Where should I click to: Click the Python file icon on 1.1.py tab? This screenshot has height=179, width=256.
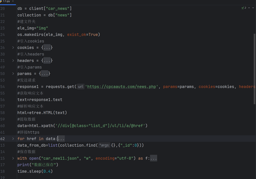point(1,1)
